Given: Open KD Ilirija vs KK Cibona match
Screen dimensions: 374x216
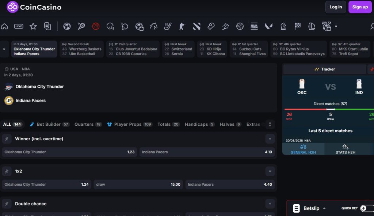Looking at the screenshot, I should [212, 49].
